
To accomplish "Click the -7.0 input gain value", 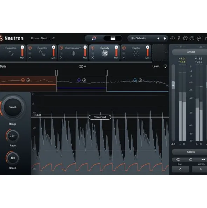I will pos(173,144).
